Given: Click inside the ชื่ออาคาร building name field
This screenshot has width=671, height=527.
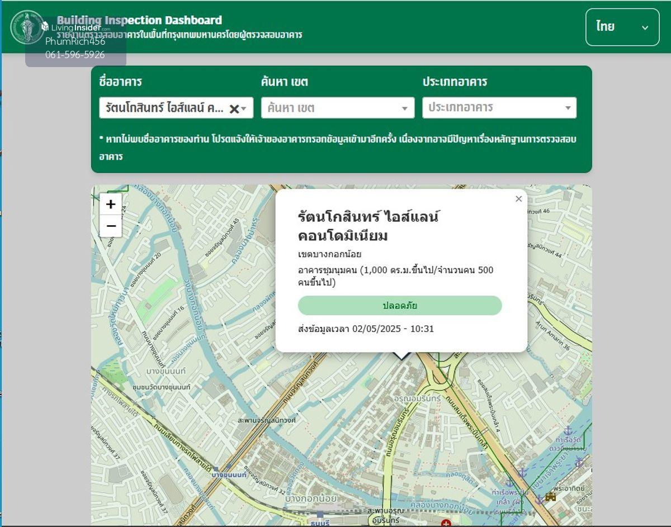Looking at the screenshot, I should click(162, 108).
